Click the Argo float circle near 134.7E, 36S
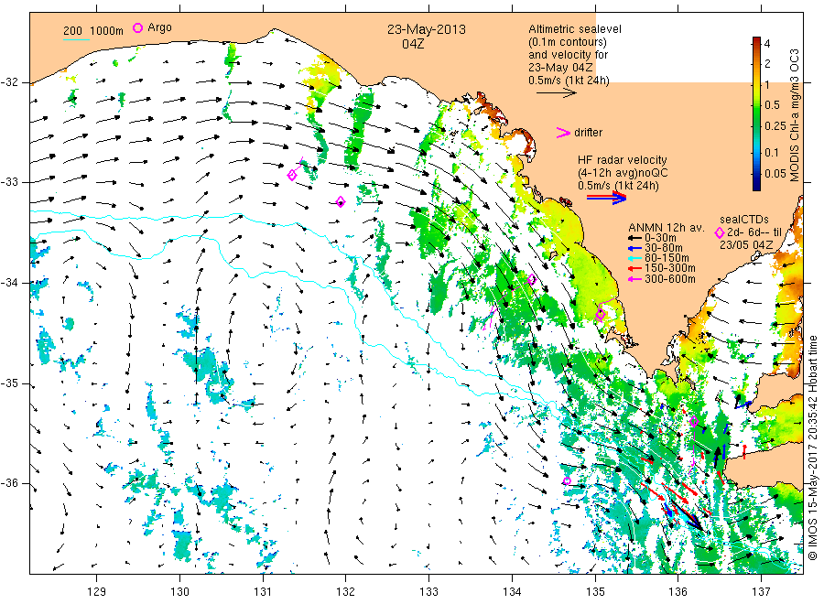 [x=567, y=480]
